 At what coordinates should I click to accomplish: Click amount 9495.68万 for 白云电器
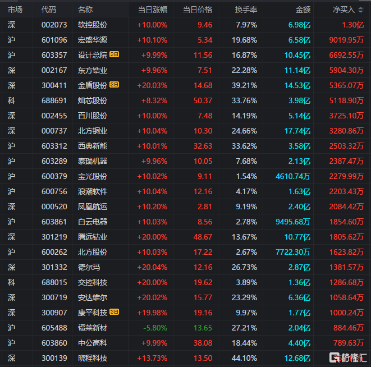coord(293,222)
